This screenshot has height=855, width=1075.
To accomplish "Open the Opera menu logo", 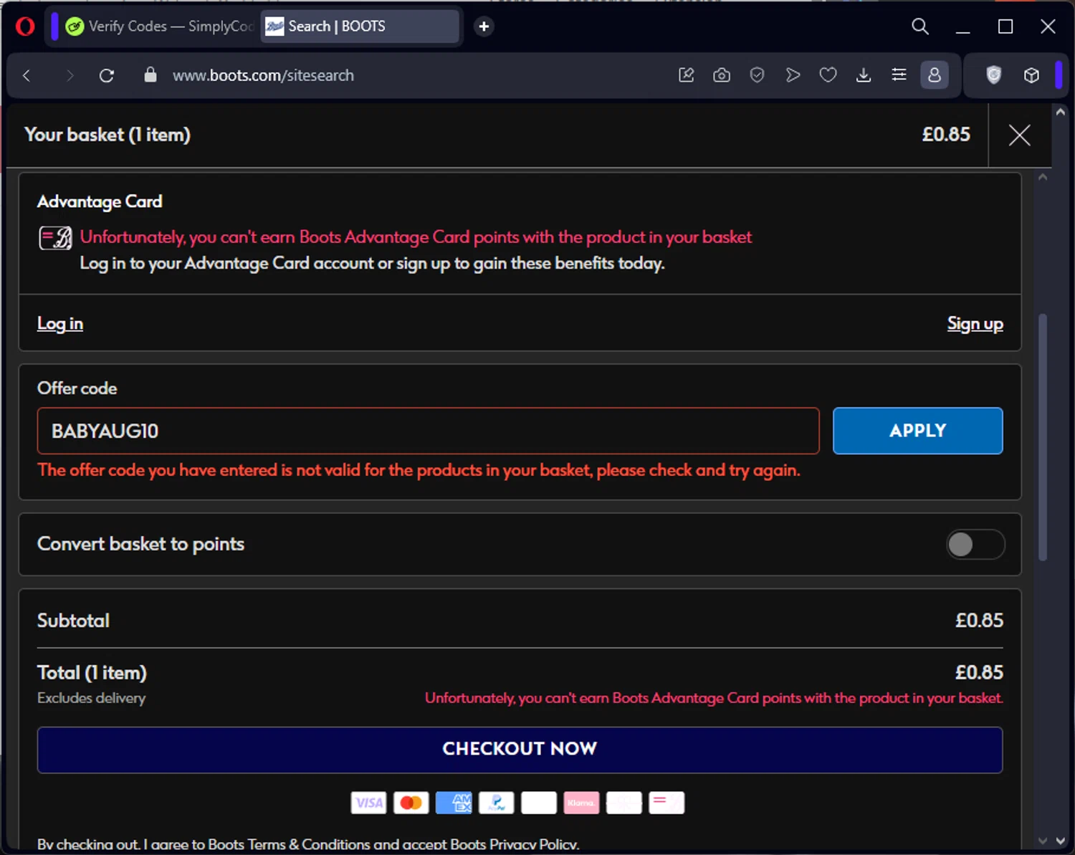I will coord(25,27).
